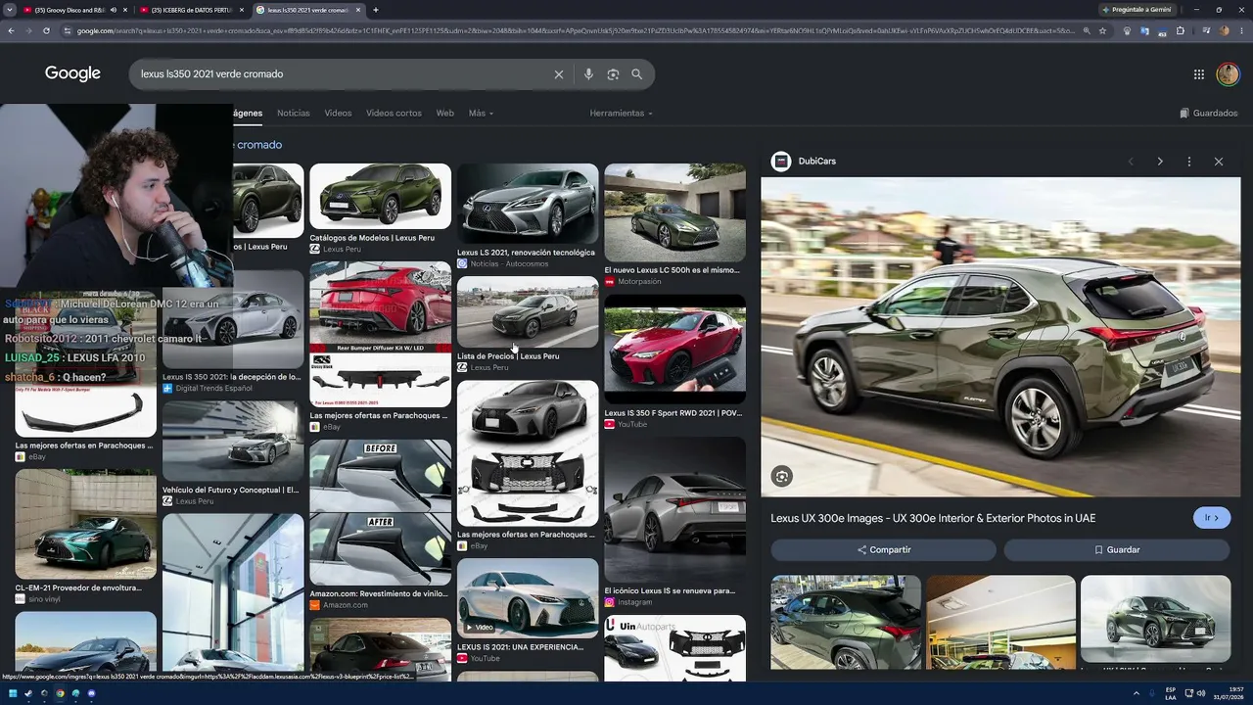
Task: Open the Windows Start menu
Action: (x=12, y=693)
